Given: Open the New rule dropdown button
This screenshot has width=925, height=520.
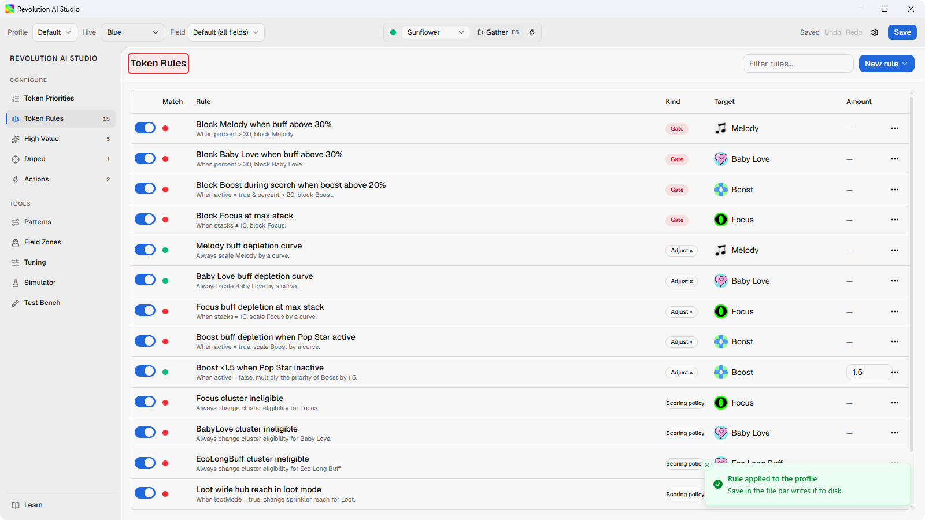Looking at the screenshot, I should coord(886,64).
